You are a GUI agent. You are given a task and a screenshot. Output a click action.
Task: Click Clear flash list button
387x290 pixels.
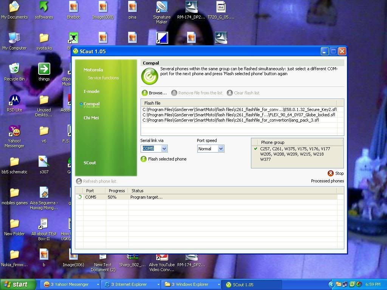[x=243, y=93]
